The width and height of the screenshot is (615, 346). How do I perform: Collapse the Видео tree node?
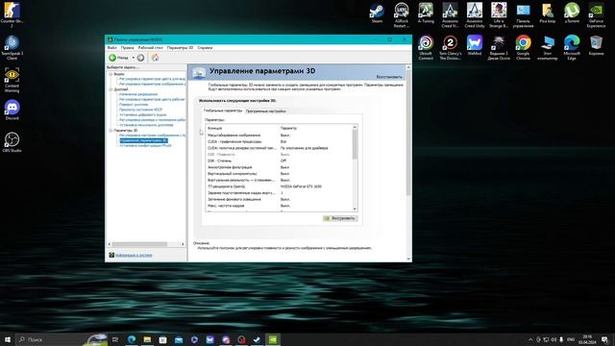click(111, 74)
